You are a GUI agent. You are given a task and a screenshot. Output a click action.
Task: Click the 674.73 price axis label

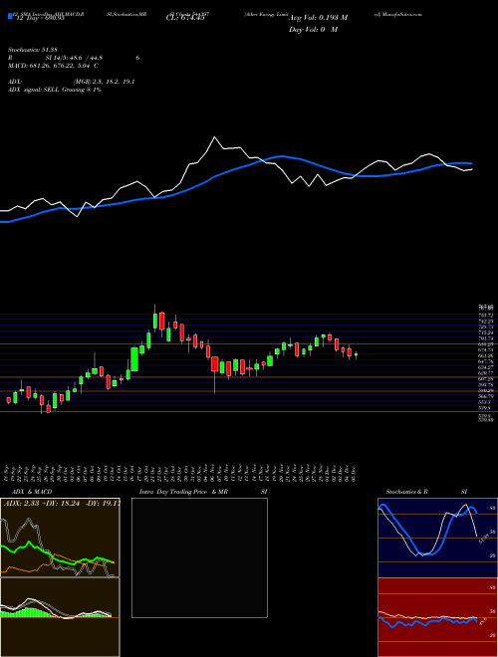pyautogui.click(x=487, y=349)
